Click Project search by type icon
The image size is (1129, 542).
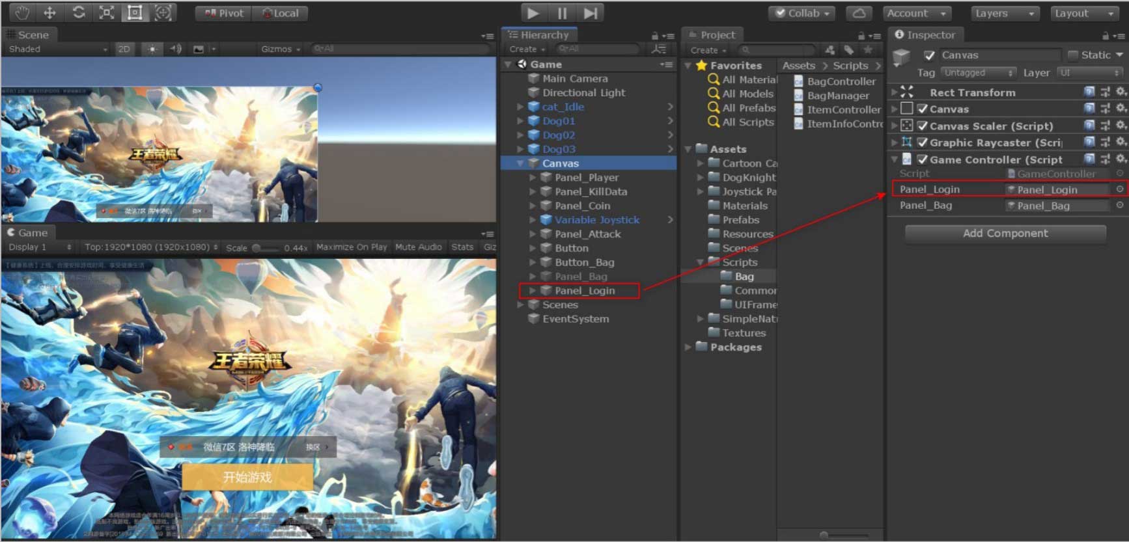click(829, 49)
